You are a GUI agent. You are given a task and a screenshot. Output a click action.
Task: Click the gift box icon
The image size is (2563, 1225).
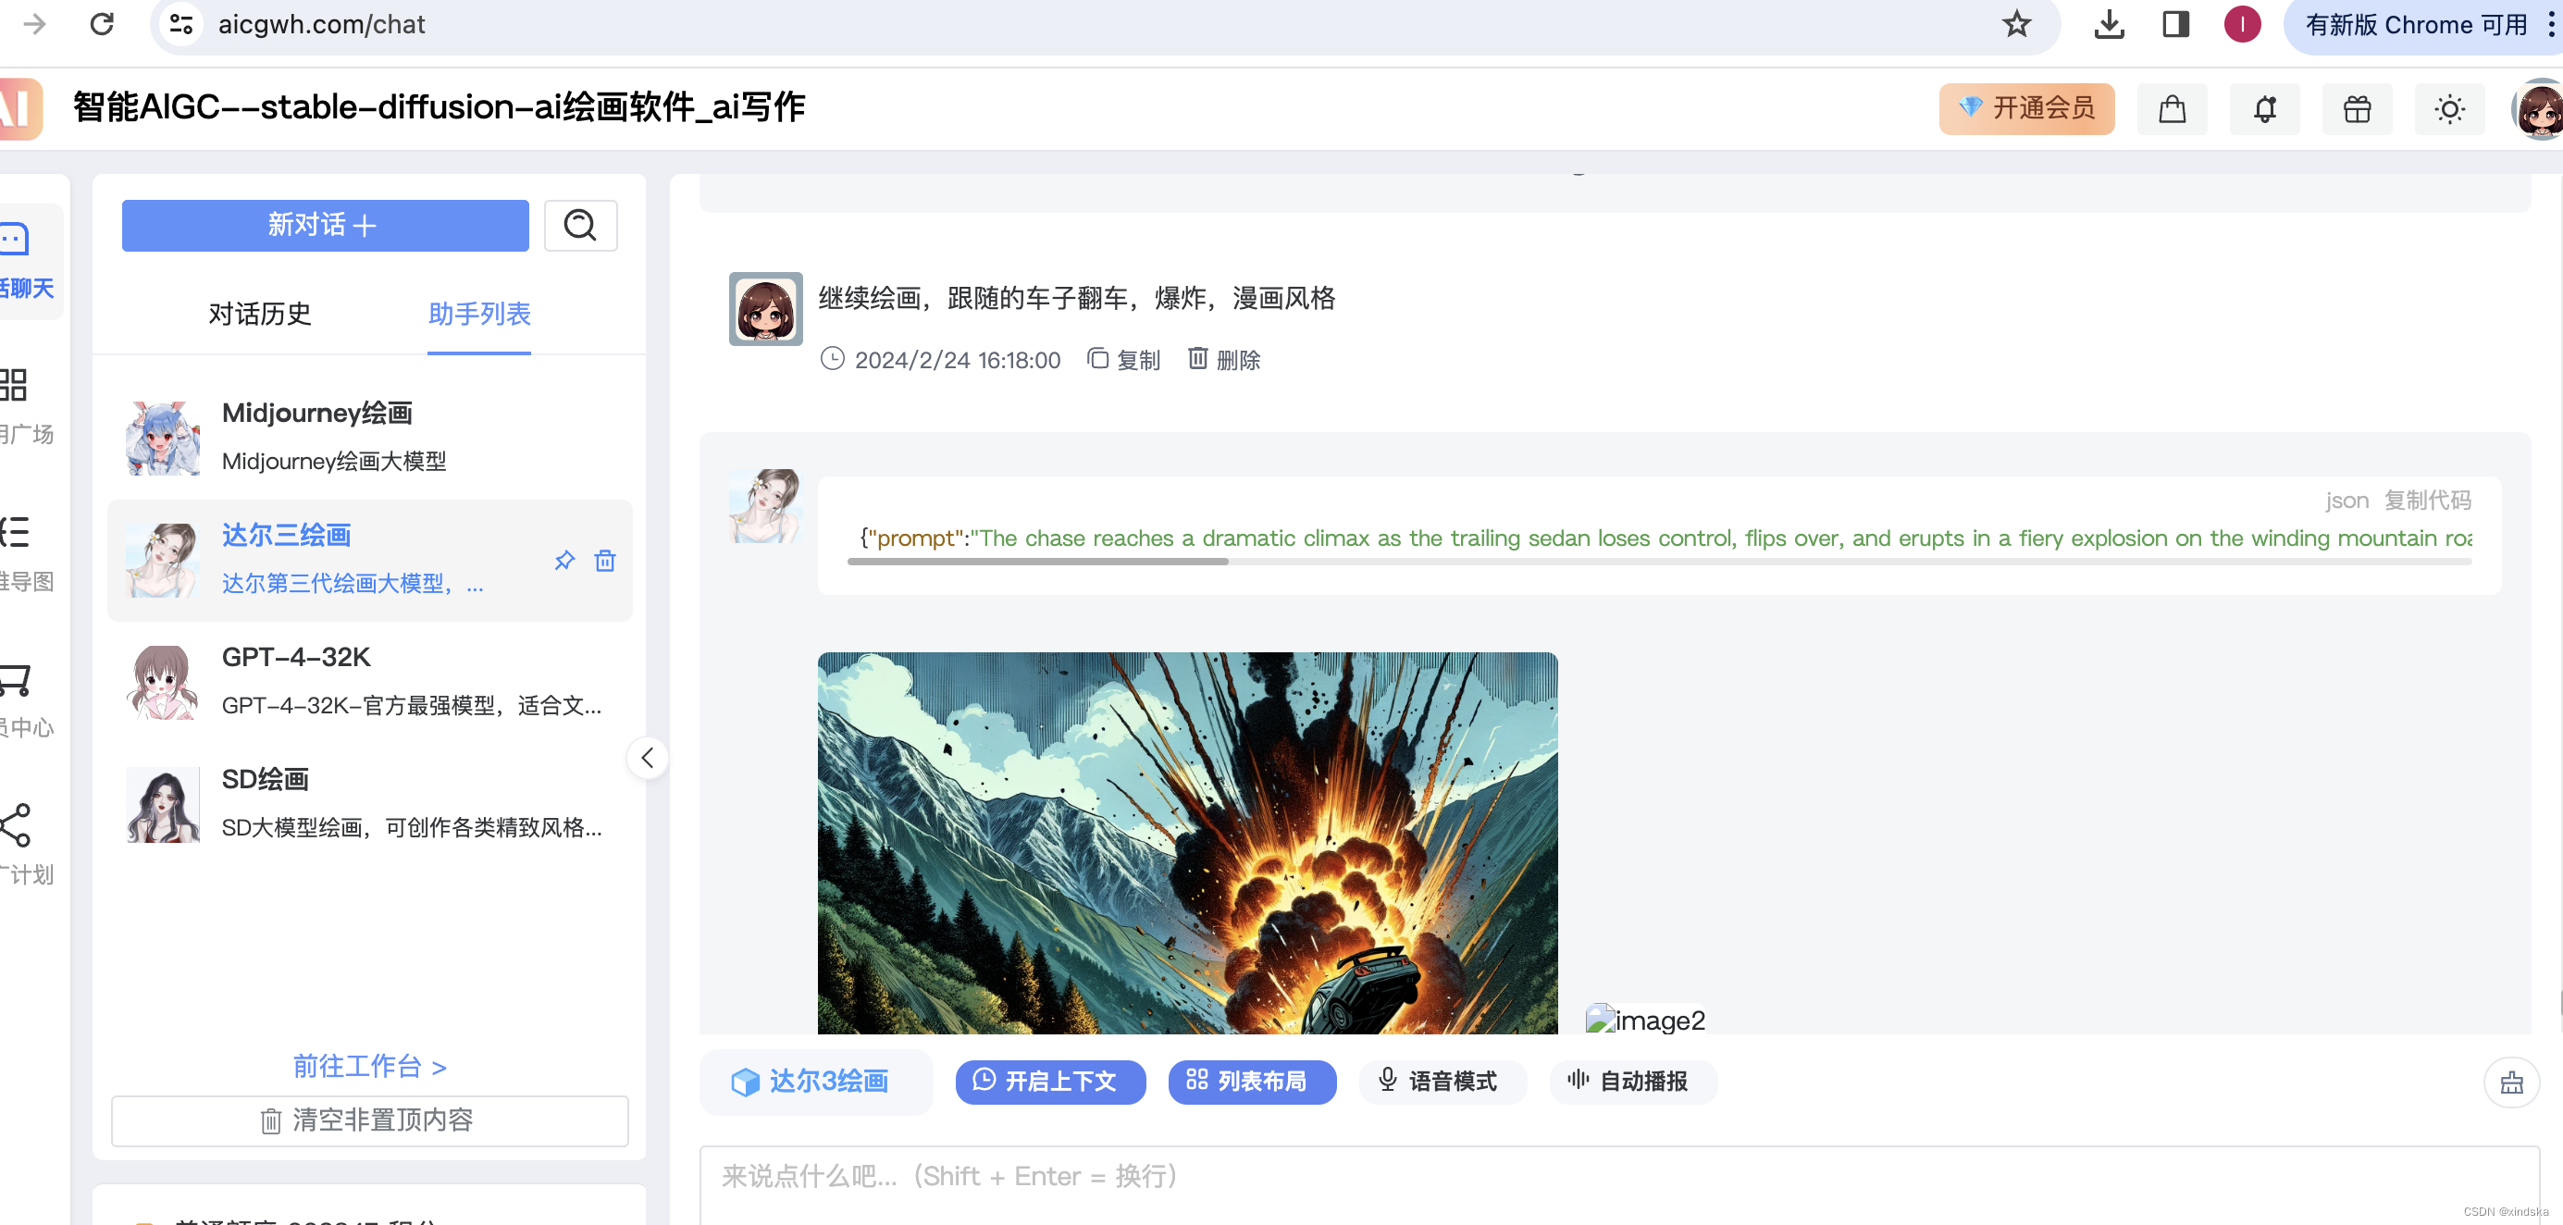(x=2356, y=108)
